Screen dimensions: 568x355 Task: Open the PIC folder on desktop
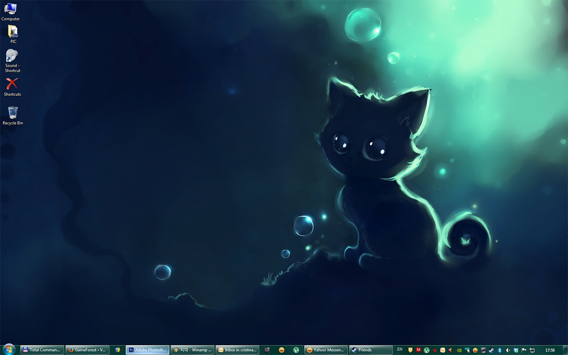pyautogui.click(x=13, y=34)
